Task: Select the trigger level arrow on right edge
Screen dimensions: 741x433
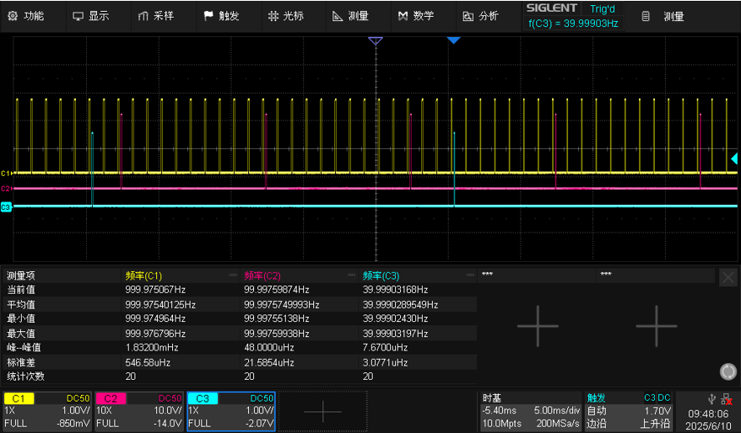Action: (x=734, y=159)
